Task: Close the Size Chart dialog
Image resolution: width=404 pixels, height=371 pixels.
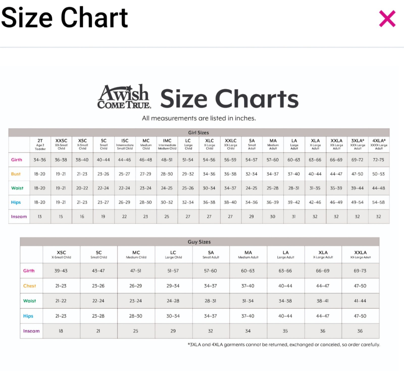Action: (x=387, y=19)
